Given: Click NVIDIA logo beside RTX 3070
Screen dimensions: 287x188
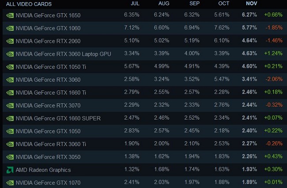Looking at the screenshot, I should pos(10,105).
